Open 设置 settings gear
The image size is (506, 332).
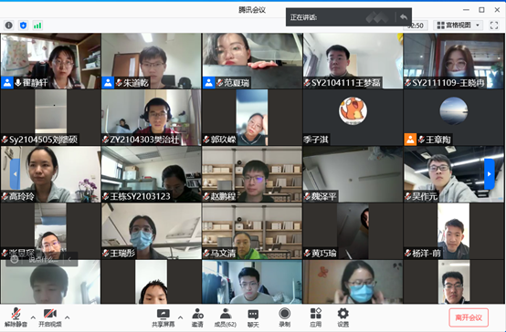[343, 317]
